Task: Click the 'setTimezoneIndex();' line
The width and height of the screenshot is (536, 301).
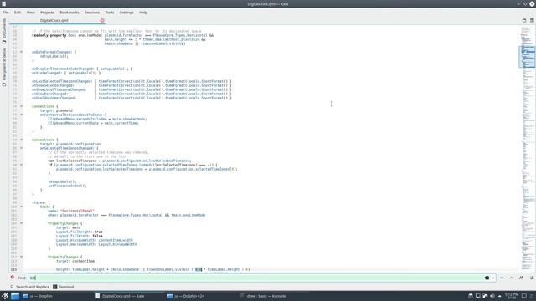Action: pos(67,186)
